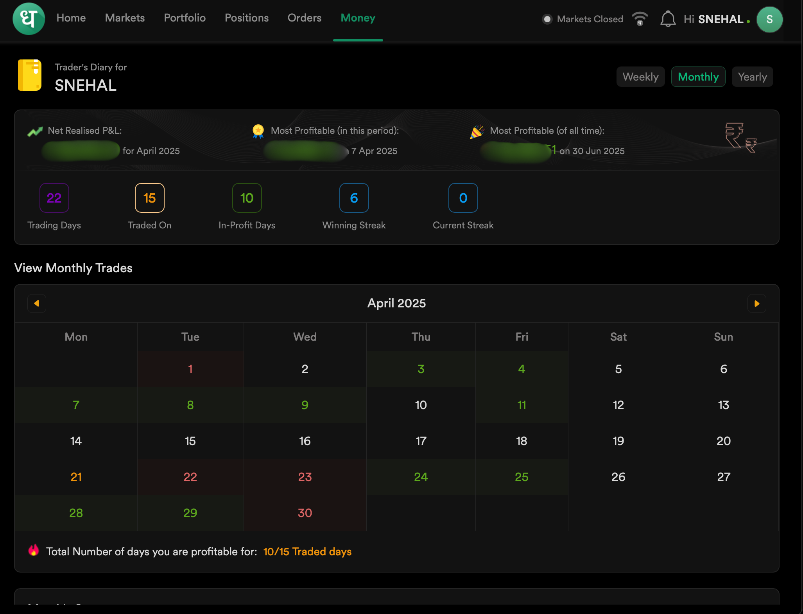
Task: Go to next month with right arrow
Action: point(756,303)
